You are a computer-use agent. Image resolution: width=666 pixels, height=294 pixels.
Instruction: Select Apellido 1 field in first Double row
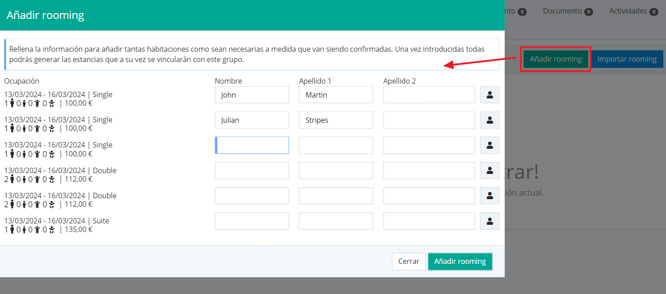coord(336,170)
